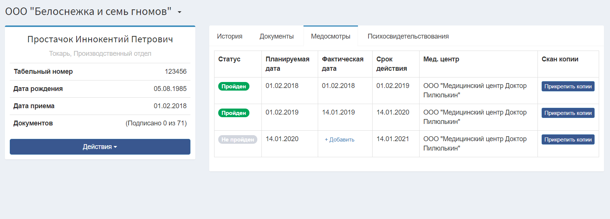Viewport: 610px width, 219px height.
Task: Click the Документов signed count row
Action: [100, 123]
